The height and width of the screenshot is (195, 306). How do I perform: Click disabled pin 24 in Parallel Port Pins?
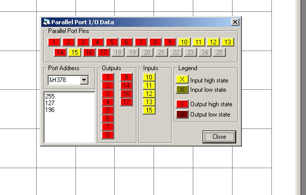(x=205, y=53)
